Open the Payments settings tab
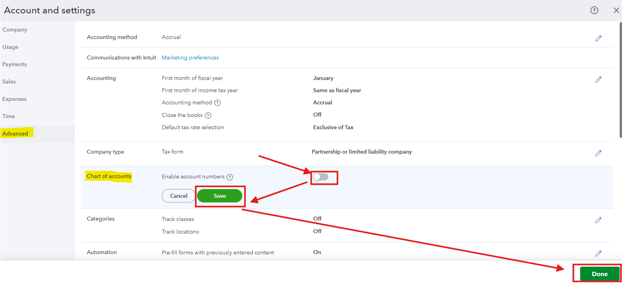This screenshot has width=622, height=284. coord(15,64)
